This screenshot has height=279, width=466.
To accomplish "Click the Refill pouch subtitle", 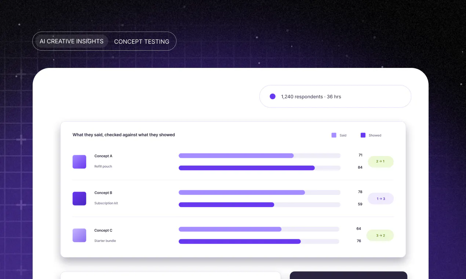I will (103, 166).
